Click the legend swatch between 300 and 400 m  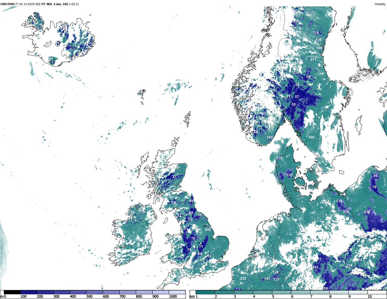[x=62, y=292]
